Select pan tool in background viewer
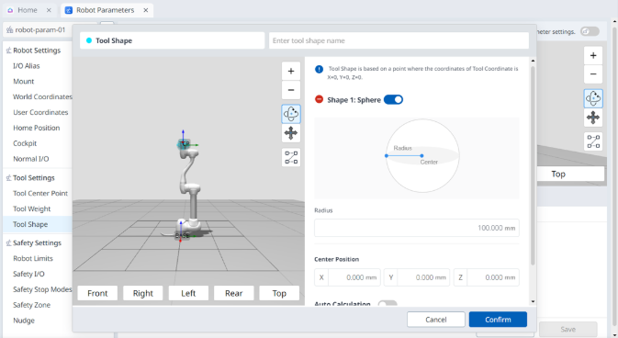618x338 pixels. pyautogui.click(x=593, y=118)
